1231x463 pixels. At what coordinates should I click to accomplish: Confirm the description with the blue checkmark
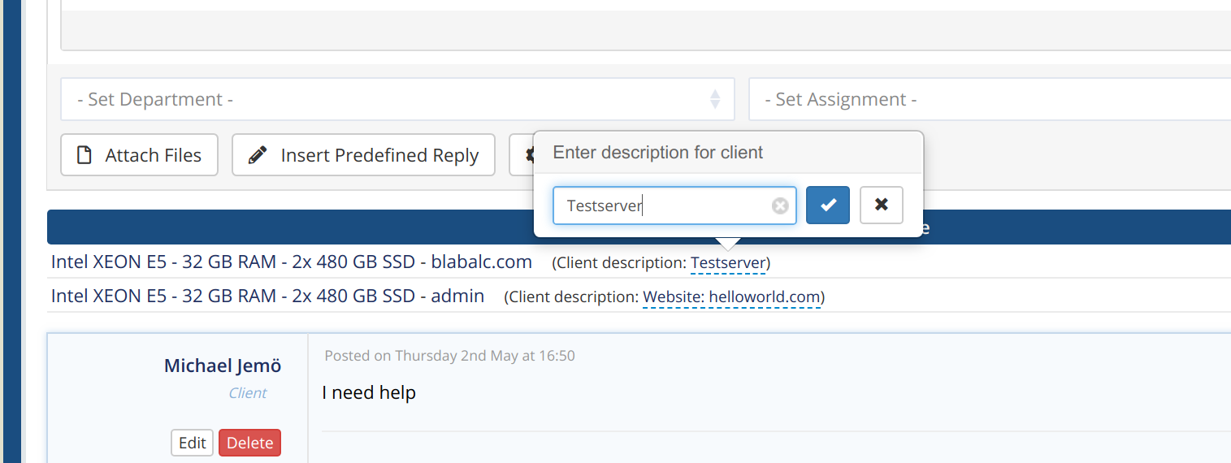tap(828, 205)
